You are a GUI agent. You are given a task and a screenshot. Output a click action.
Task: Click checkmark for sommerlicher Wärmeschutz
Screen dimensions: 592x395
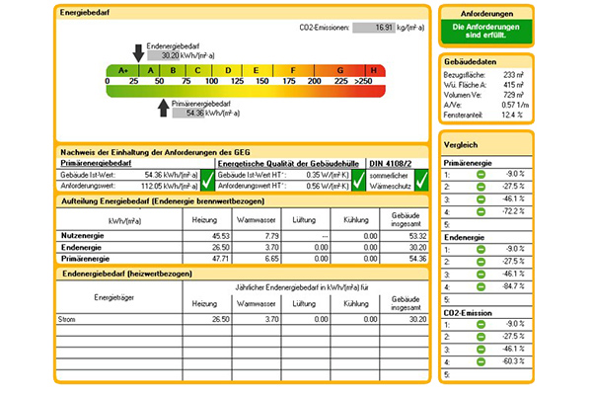click(x=421, y=179)
